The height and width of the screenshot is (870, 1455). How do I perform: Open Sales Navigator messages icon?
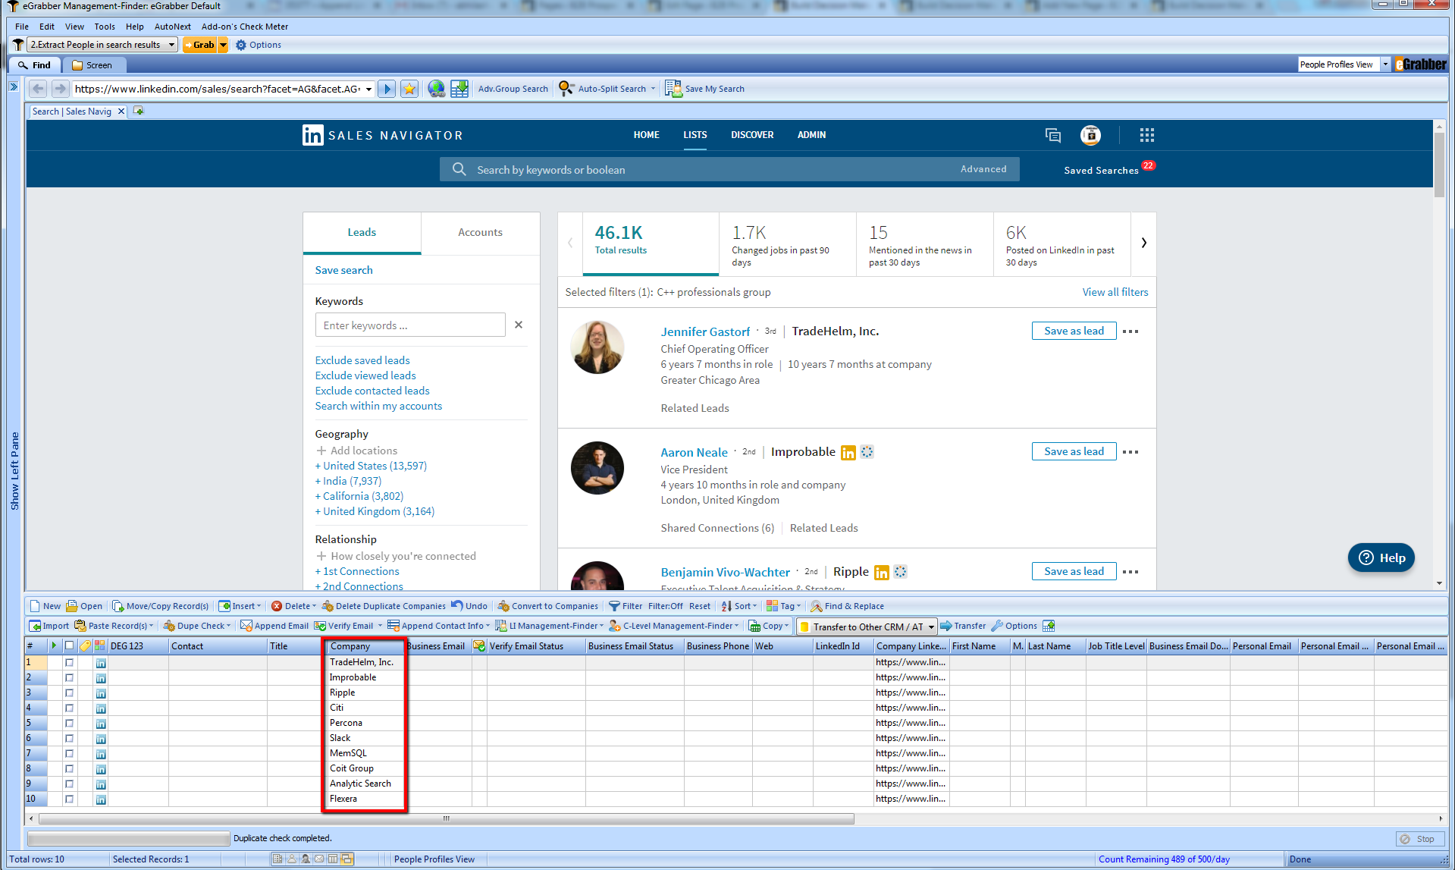coord(1052,135)
